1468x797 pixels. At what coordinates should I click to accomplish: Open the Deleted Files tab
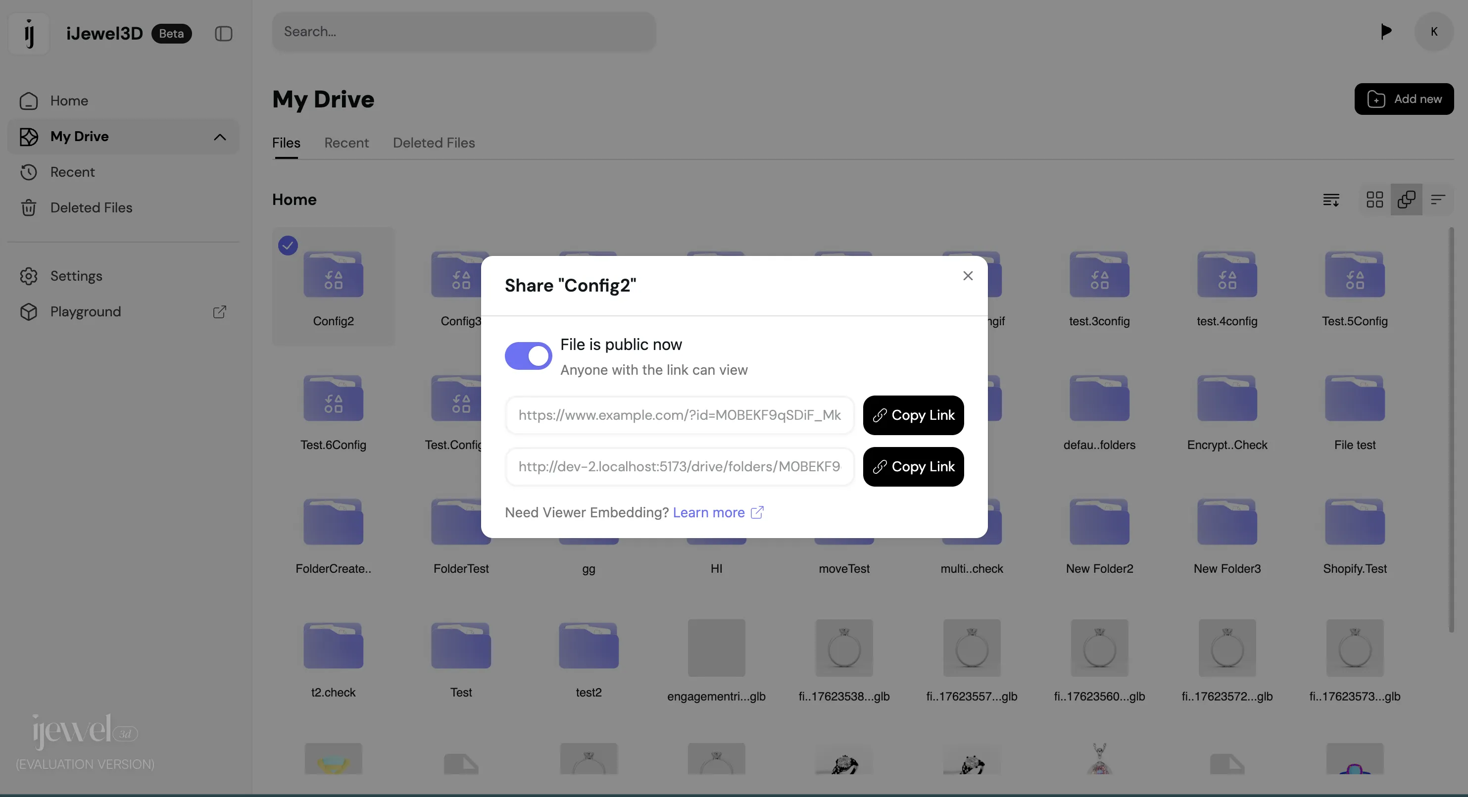pos(433,143)
